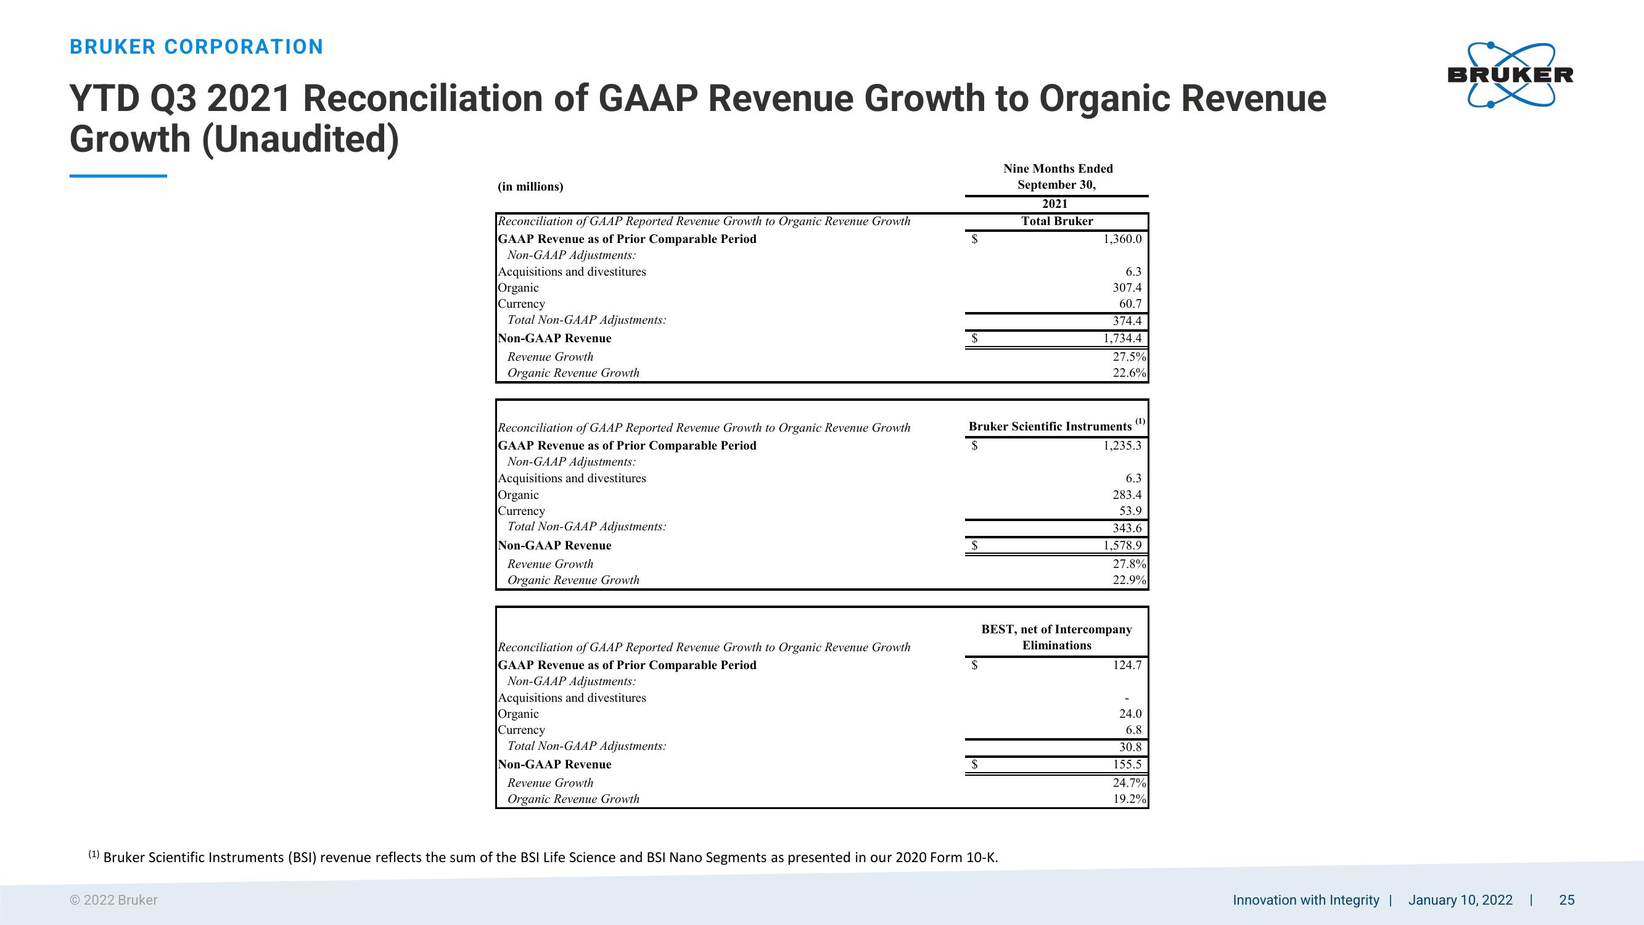The height and width of the screenshot is (925, 1644).
Task: Click the BSI organic revenue growth 22.9%
Action: (1130, 580)
